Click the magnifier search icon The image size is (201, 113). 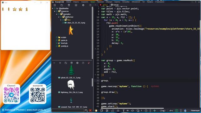tap(86, 110)
